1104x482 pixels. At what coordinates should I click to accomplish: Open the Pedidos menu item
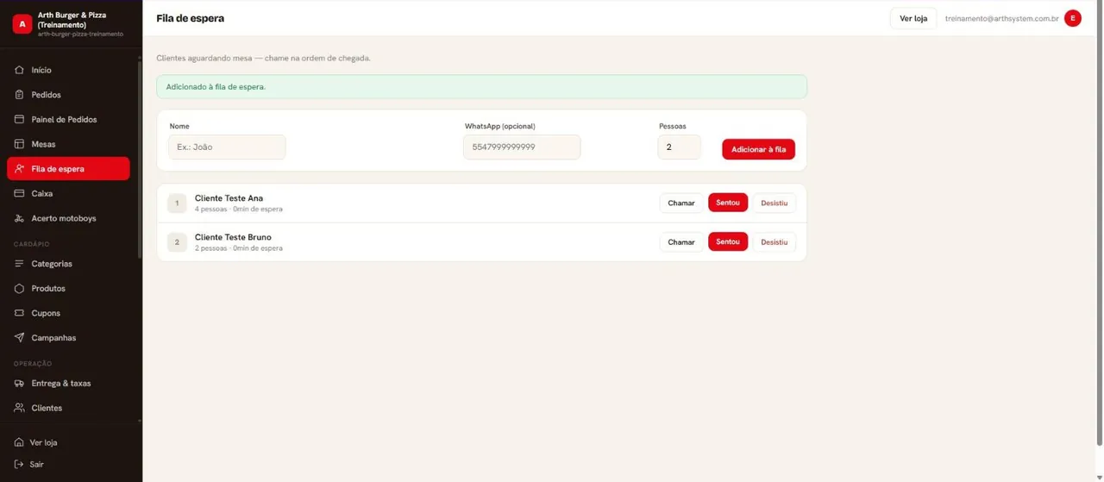[68, 95]
